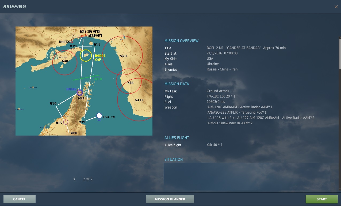Click the "Enemies" field label
Image resolution: width=341 pixels, height=206 pixels.
(171, 69)
